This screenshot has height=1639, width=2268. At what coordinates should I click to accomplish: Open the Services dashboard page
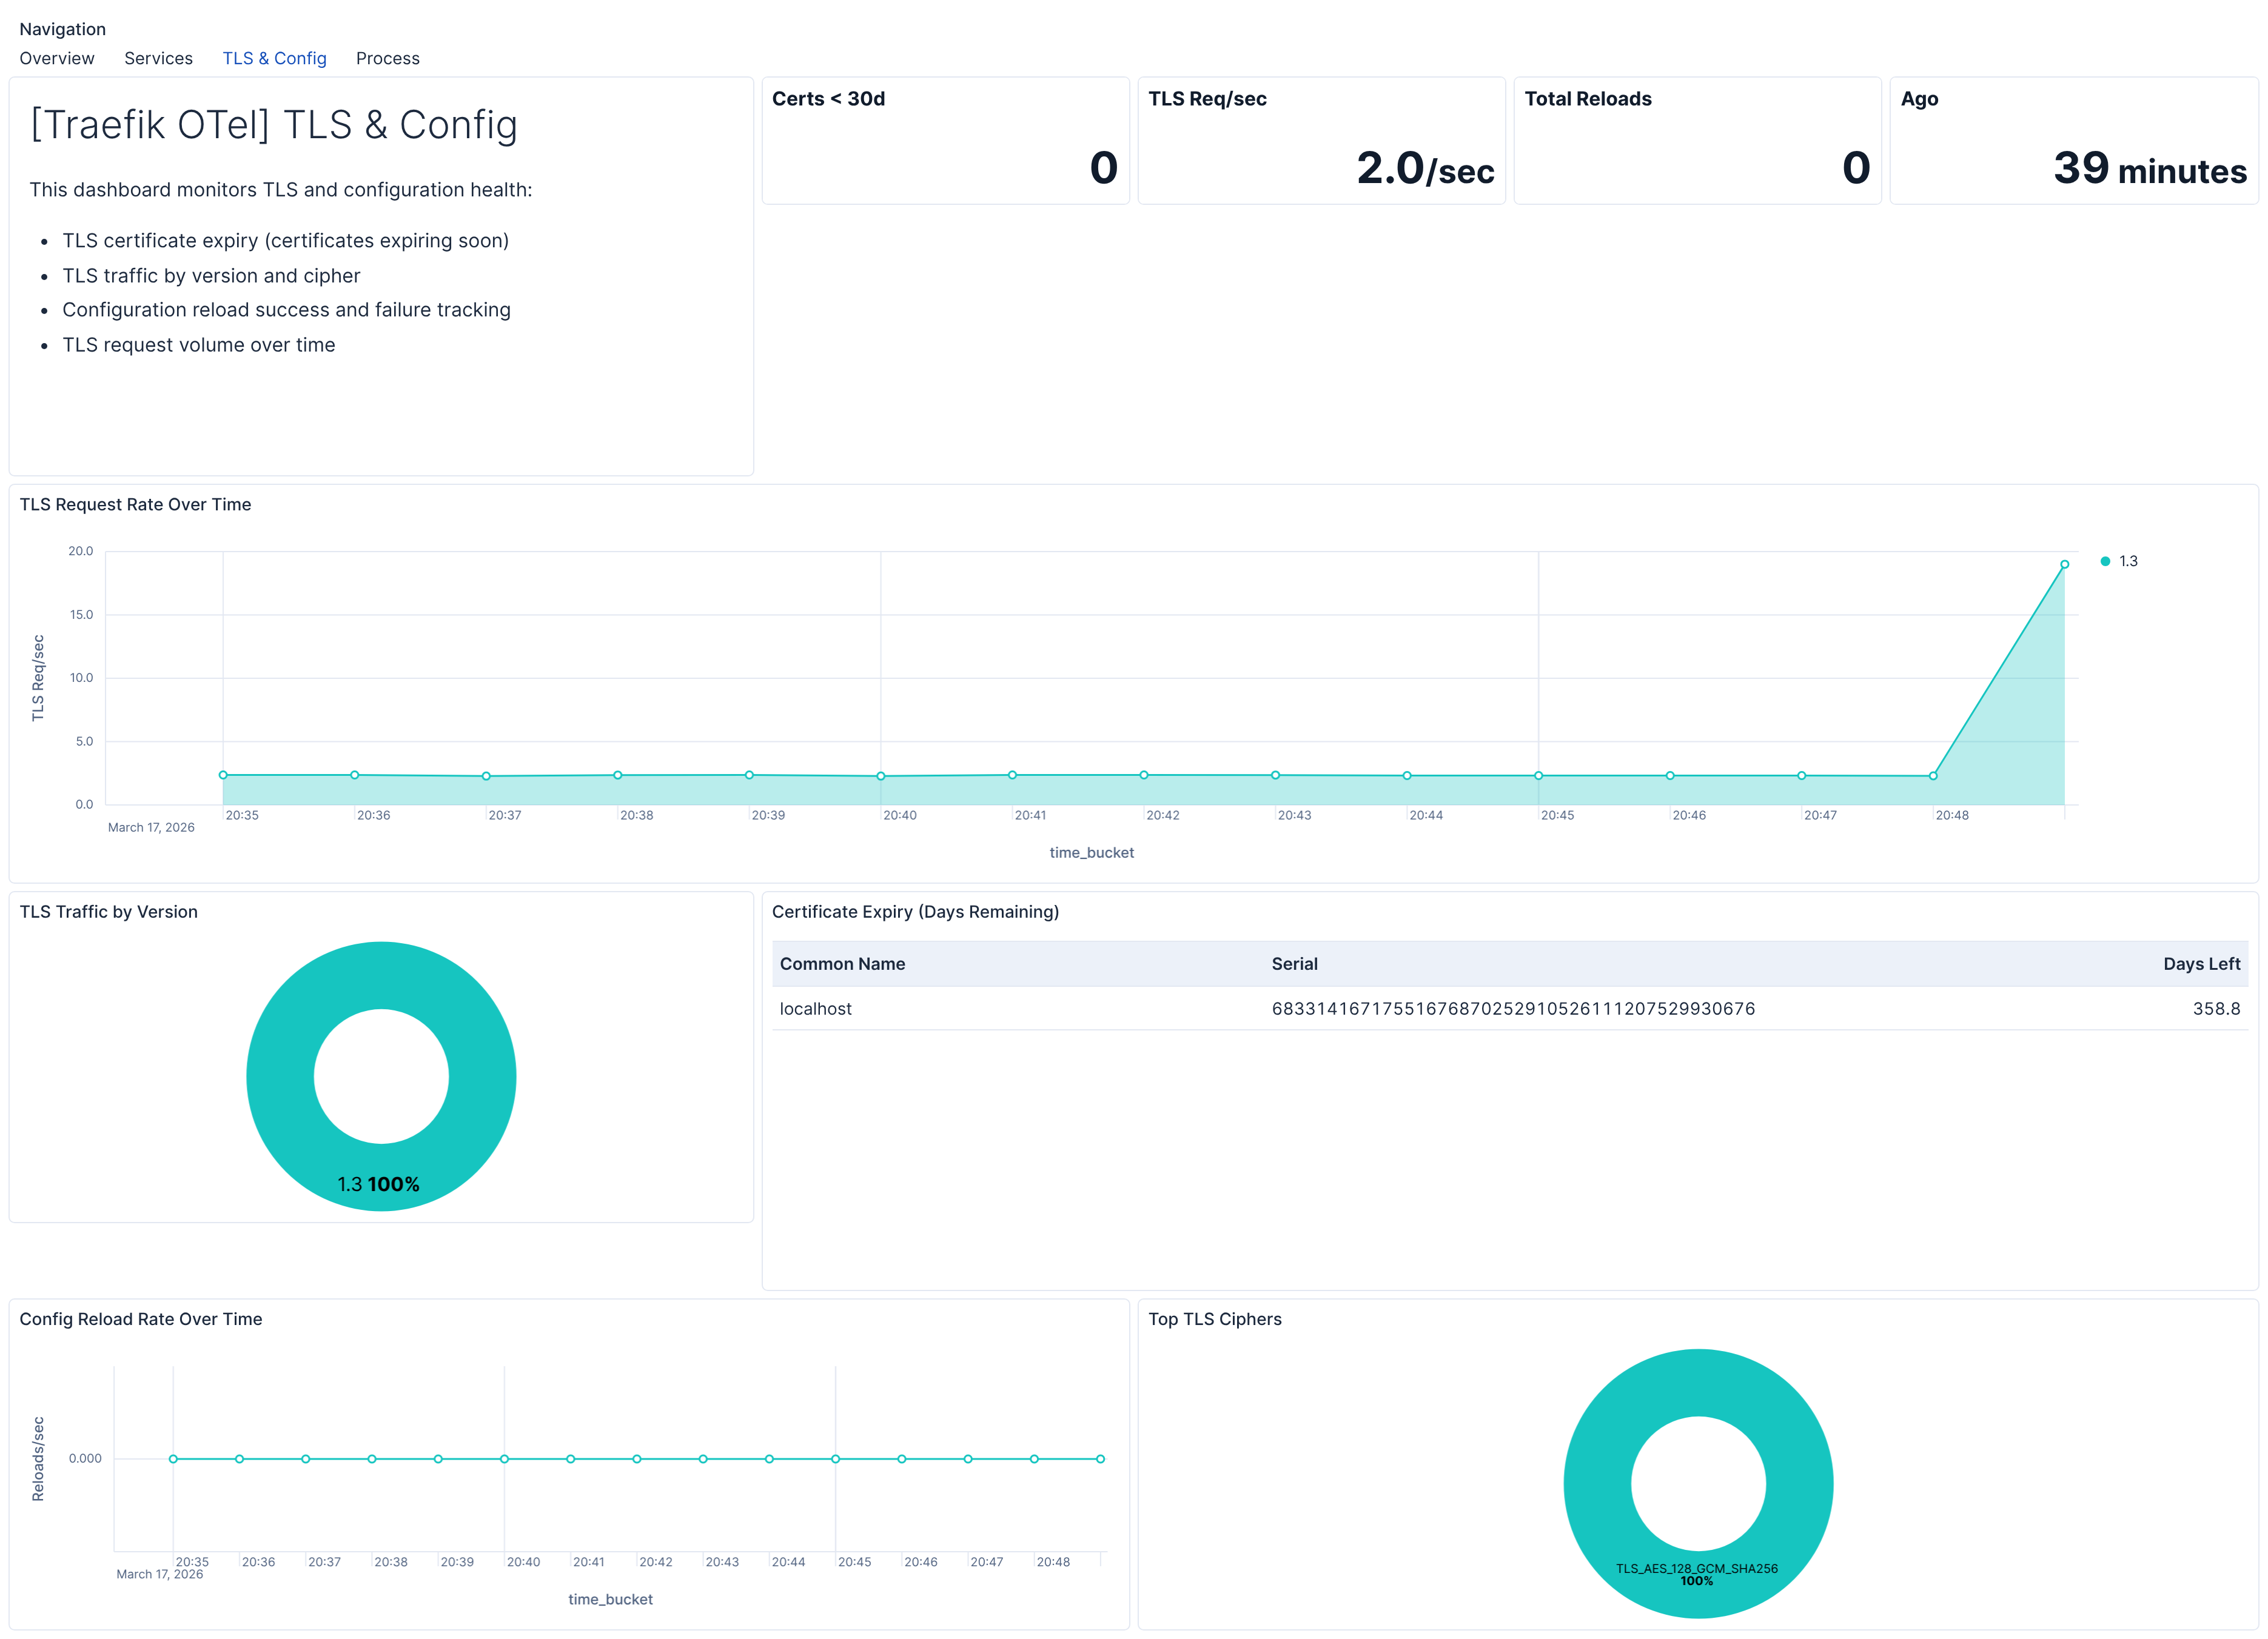pos(158,58)
